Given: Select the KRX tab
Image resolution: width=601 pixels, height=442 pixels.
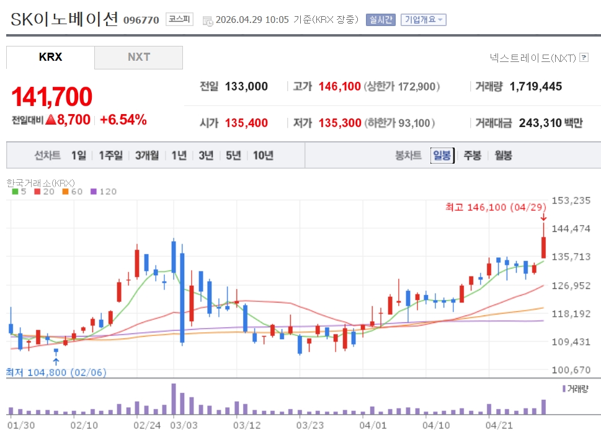Looking at the screenshot, I should coord(50,57).
